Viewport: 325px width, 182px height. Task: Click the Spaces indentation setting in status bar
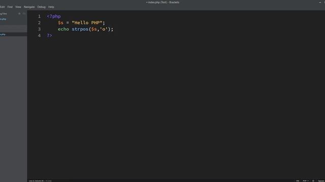pos(321,181)
